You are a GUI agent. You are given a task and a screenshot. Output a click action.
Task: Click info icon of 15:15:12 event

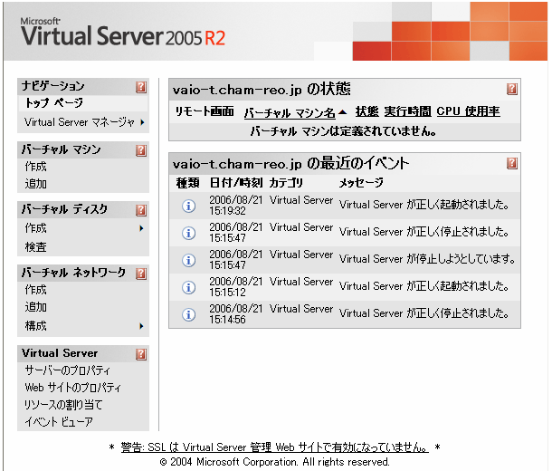tap(189, 287)
